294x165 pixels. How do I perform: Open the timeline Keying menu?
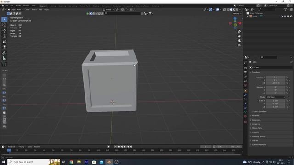(x=22, y=147)
